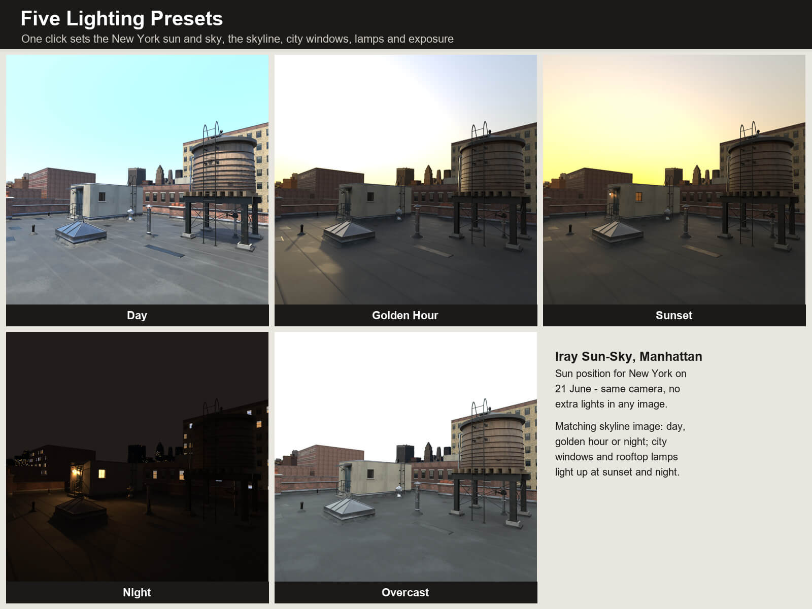The height and width of the screenshot is (609, 812).
Task: Choose the Sunset preset render image
Action: click(x=674, y=180)
